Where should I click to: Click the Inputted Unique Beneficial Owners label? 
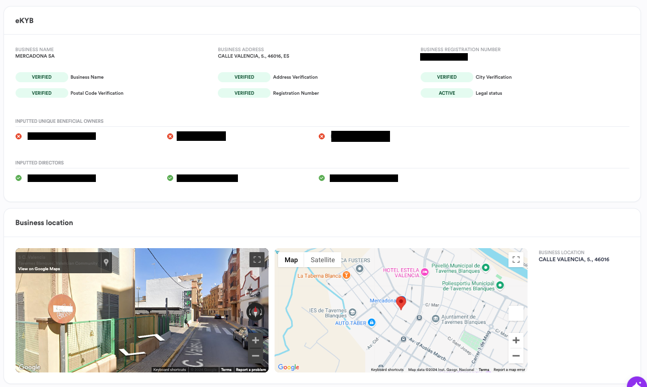point(60,121)
